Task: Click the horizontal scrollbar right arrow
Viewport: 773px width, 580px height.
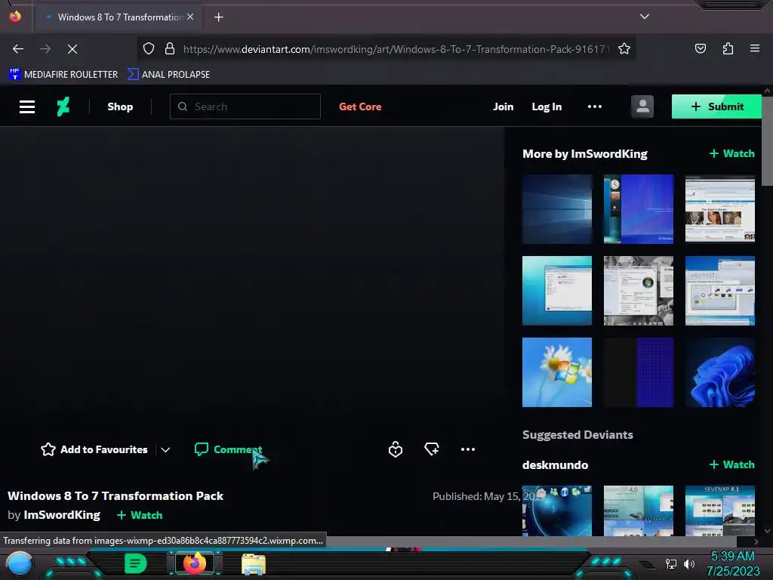Action: [756, 541]
